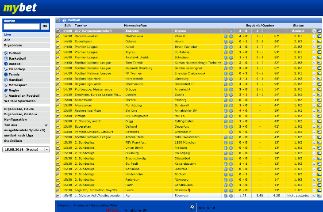Click blue K icon for Rentistas–Liverpool M
Image resolution: width=323 pixels, height=212 pixels.
(231, 132)
